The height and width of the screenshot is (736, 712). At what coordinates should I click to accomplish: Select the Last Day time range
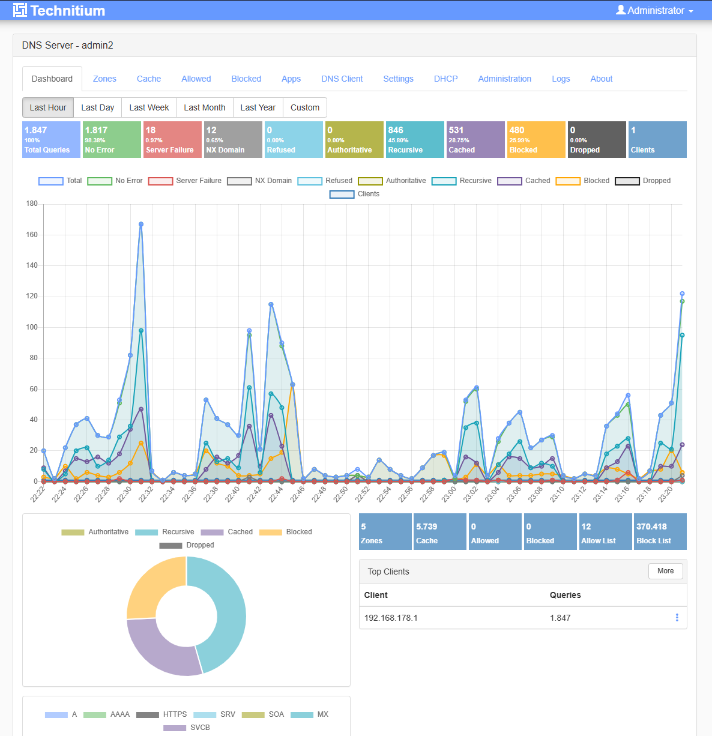[97, 107]
